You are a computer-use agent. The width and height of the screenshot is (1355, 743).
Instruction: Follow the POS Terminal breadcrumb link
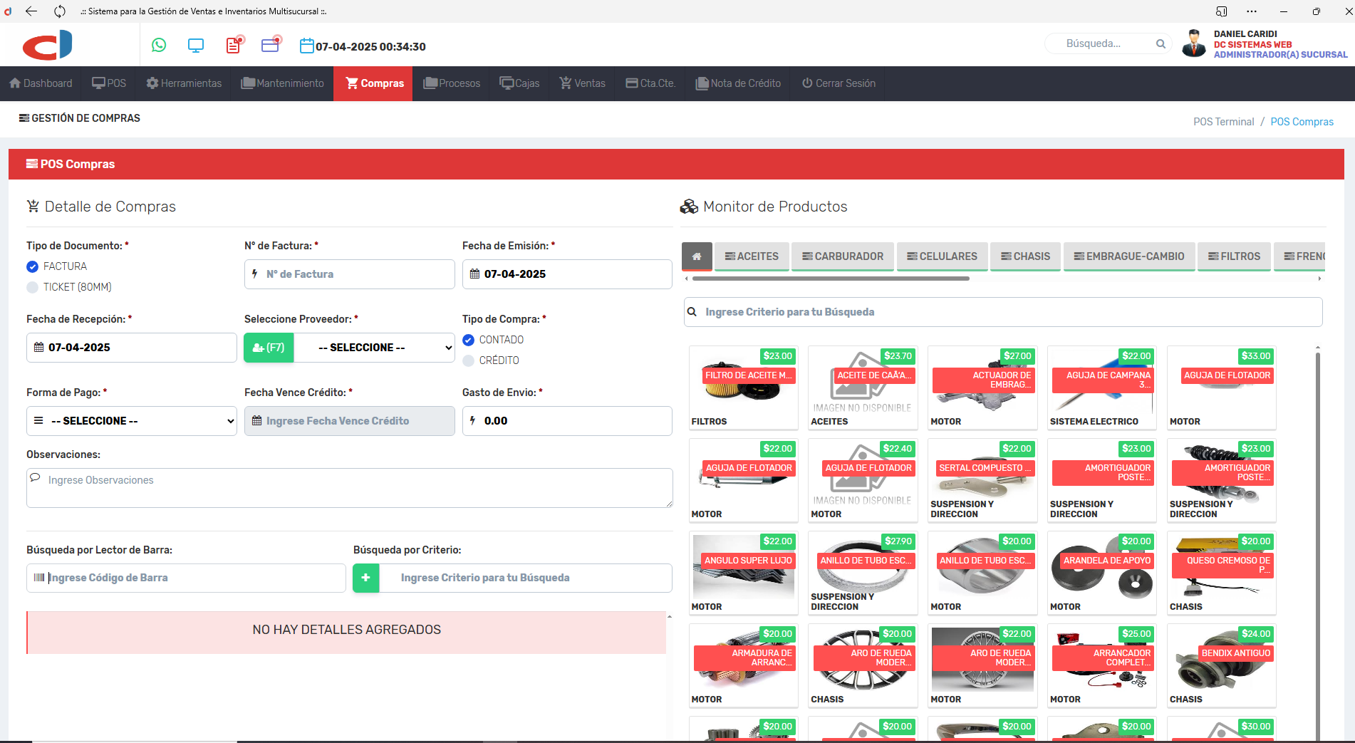pos(1223,122)
